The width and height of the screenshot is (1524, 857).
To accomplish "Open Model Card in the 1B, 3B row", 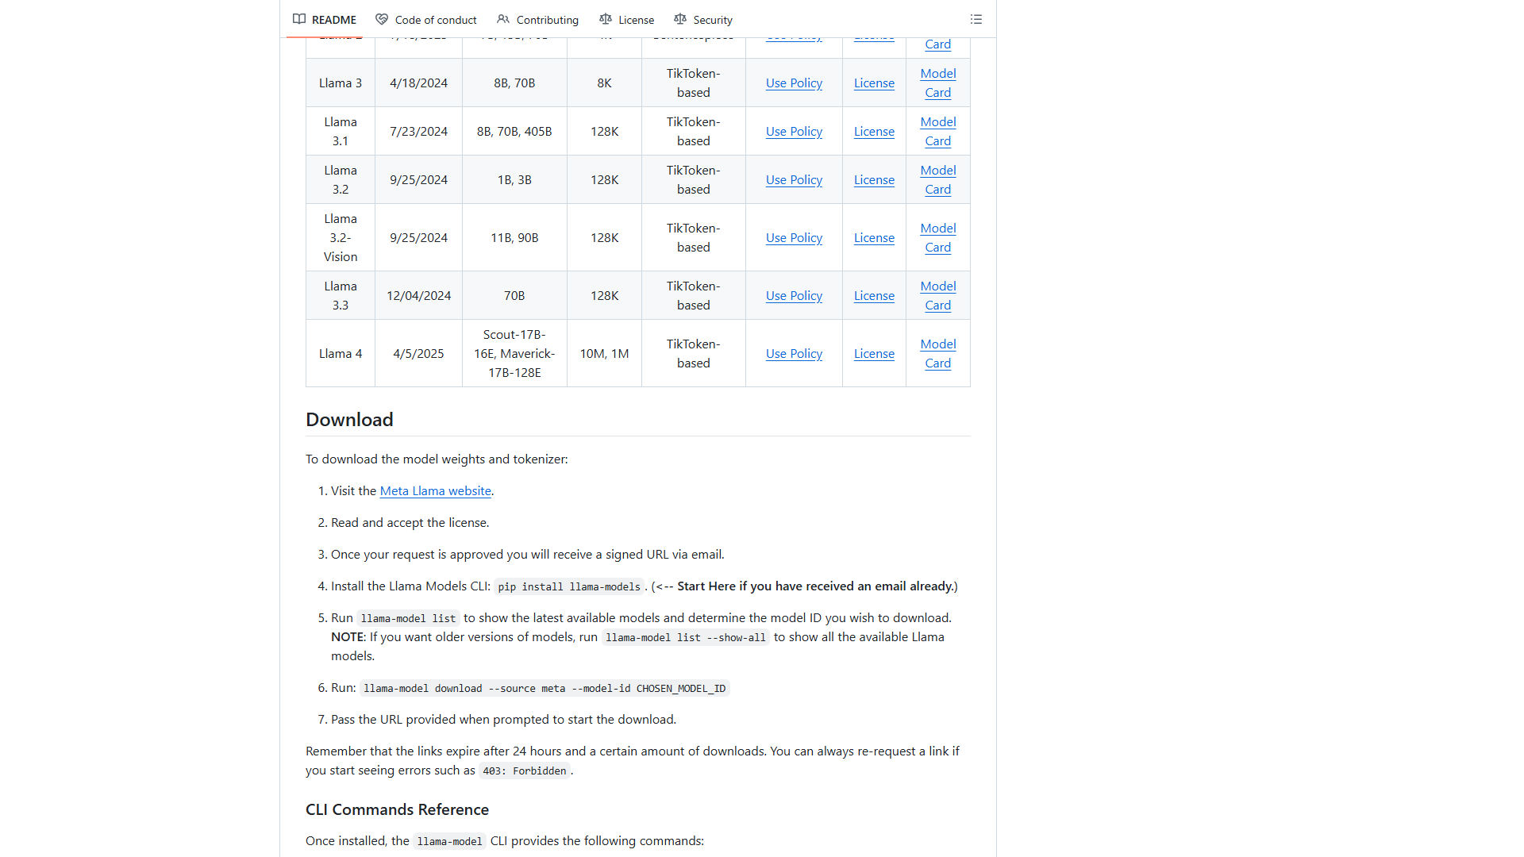I will (x=937, y=179).
